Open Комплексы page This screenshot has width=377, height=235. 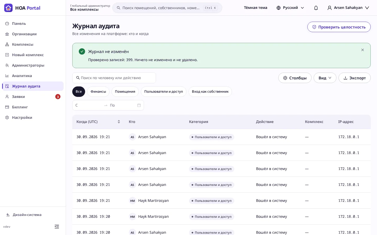tap(33, 44)
